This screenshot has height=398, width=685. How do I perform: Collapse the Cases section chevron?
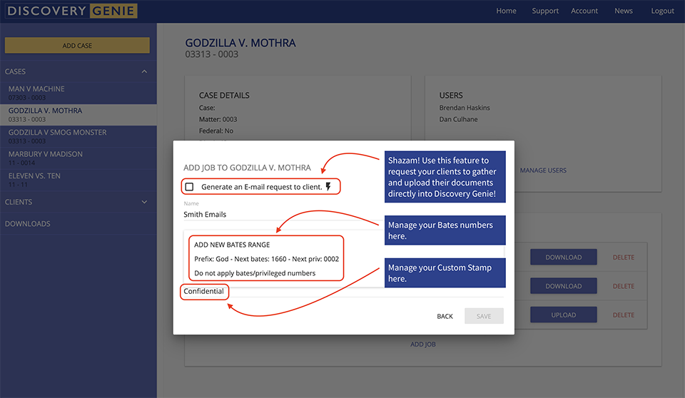pyautogui.click(x=144, y=71)
